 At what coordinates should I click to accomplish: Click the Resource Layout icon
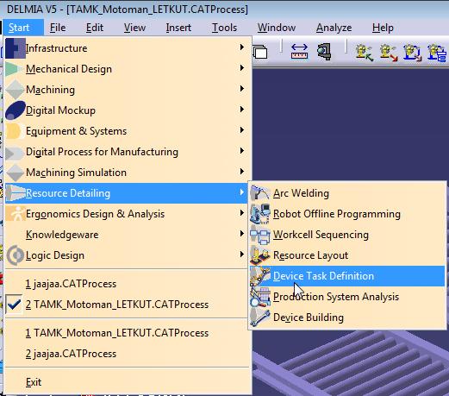coord(260,255)
